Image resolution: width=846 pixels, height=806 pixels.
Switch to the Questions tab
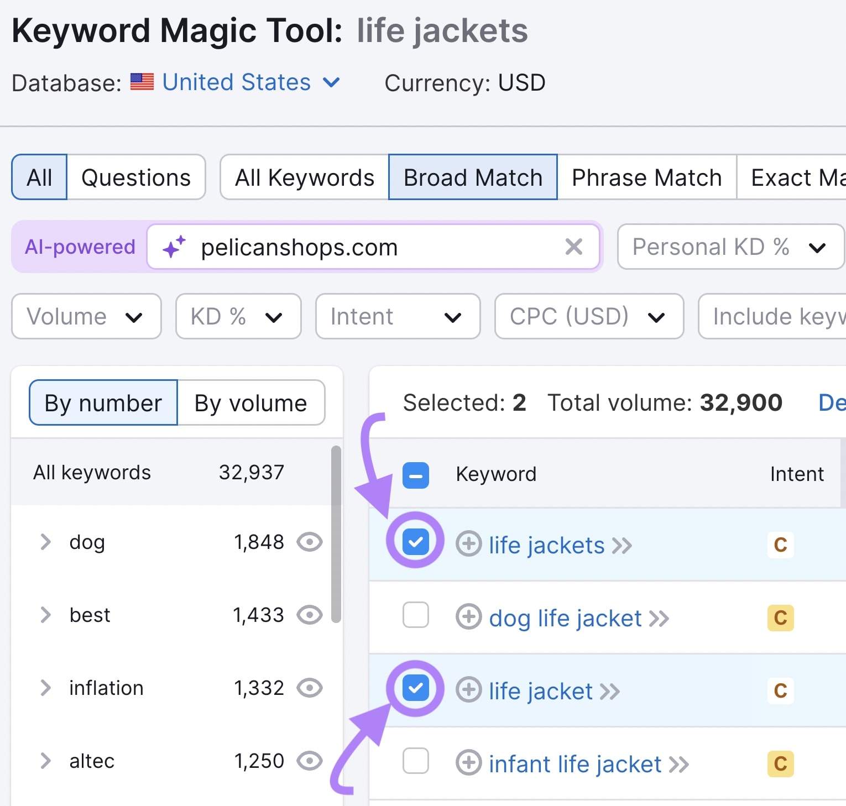click(136, 177)
